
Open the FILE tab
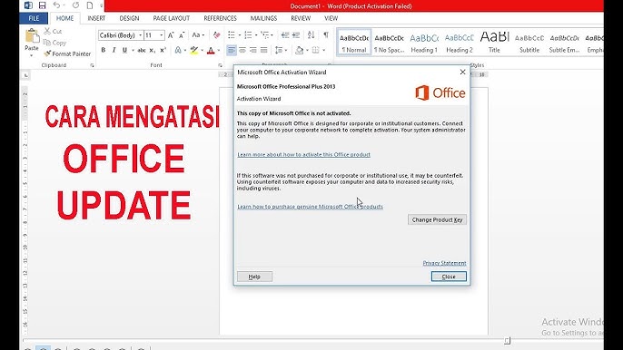(34, 18)
